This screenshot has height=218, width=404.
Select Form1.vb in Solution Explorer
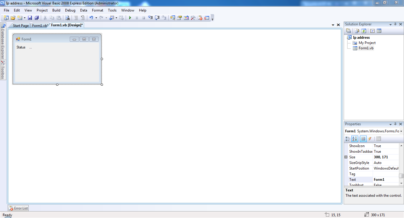366,48
